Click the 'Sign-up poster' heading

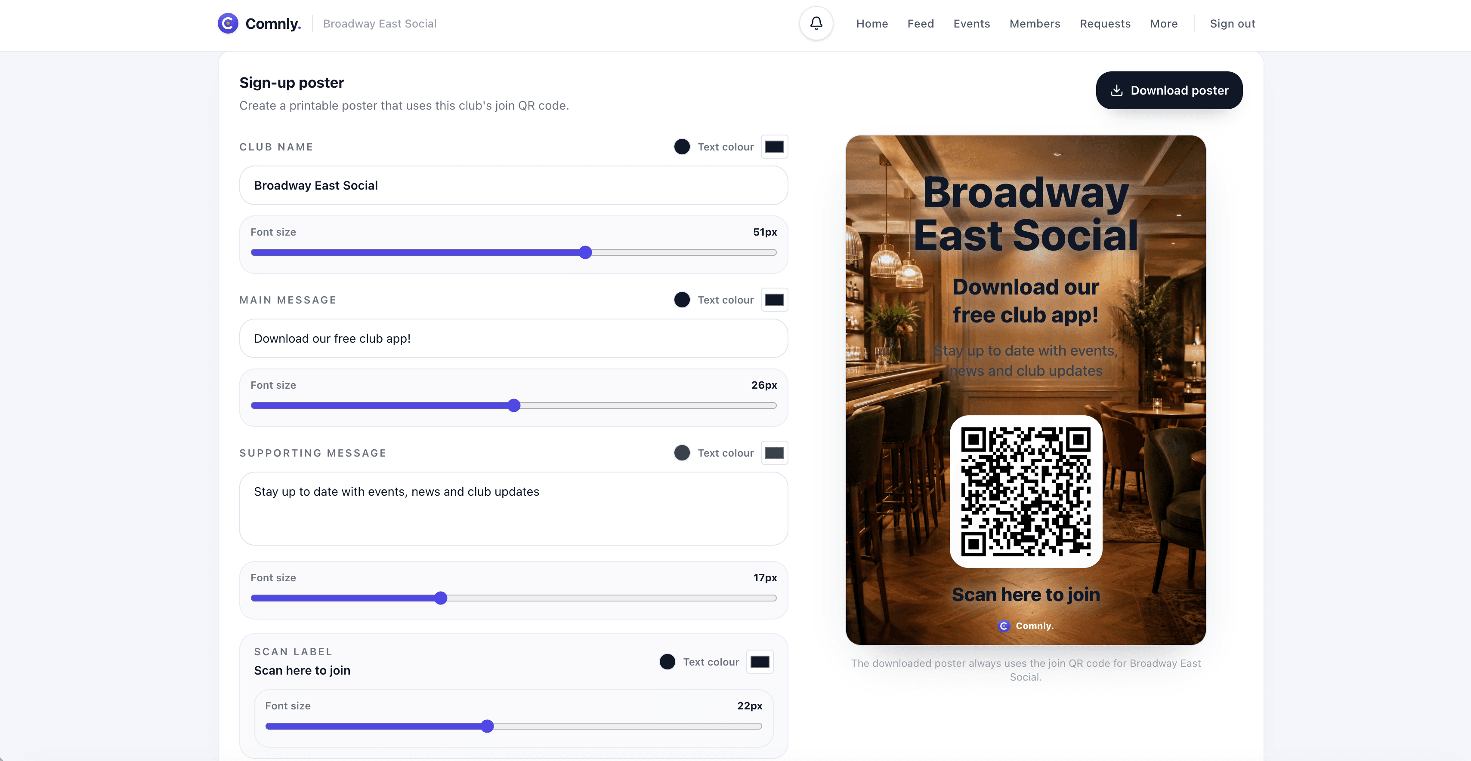tap(292, 83)
